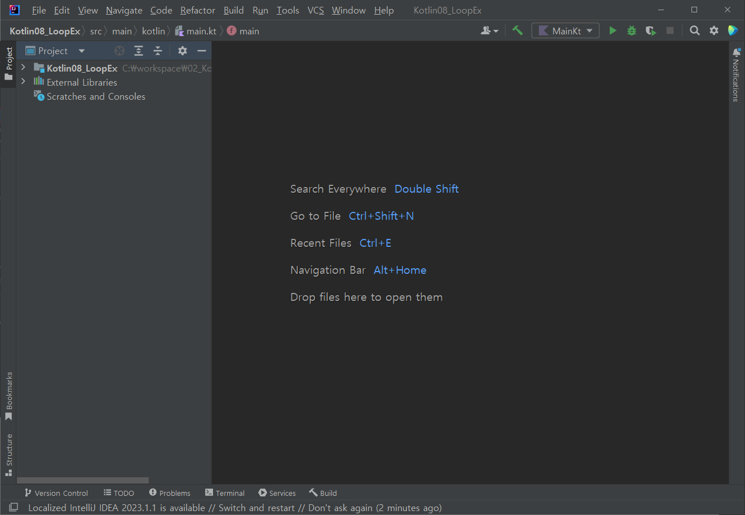Click Kotlin08_LoopEx breadcrumb in navigation bar
The width and height of the screenshot is (745, 515).
click(45, 31)
